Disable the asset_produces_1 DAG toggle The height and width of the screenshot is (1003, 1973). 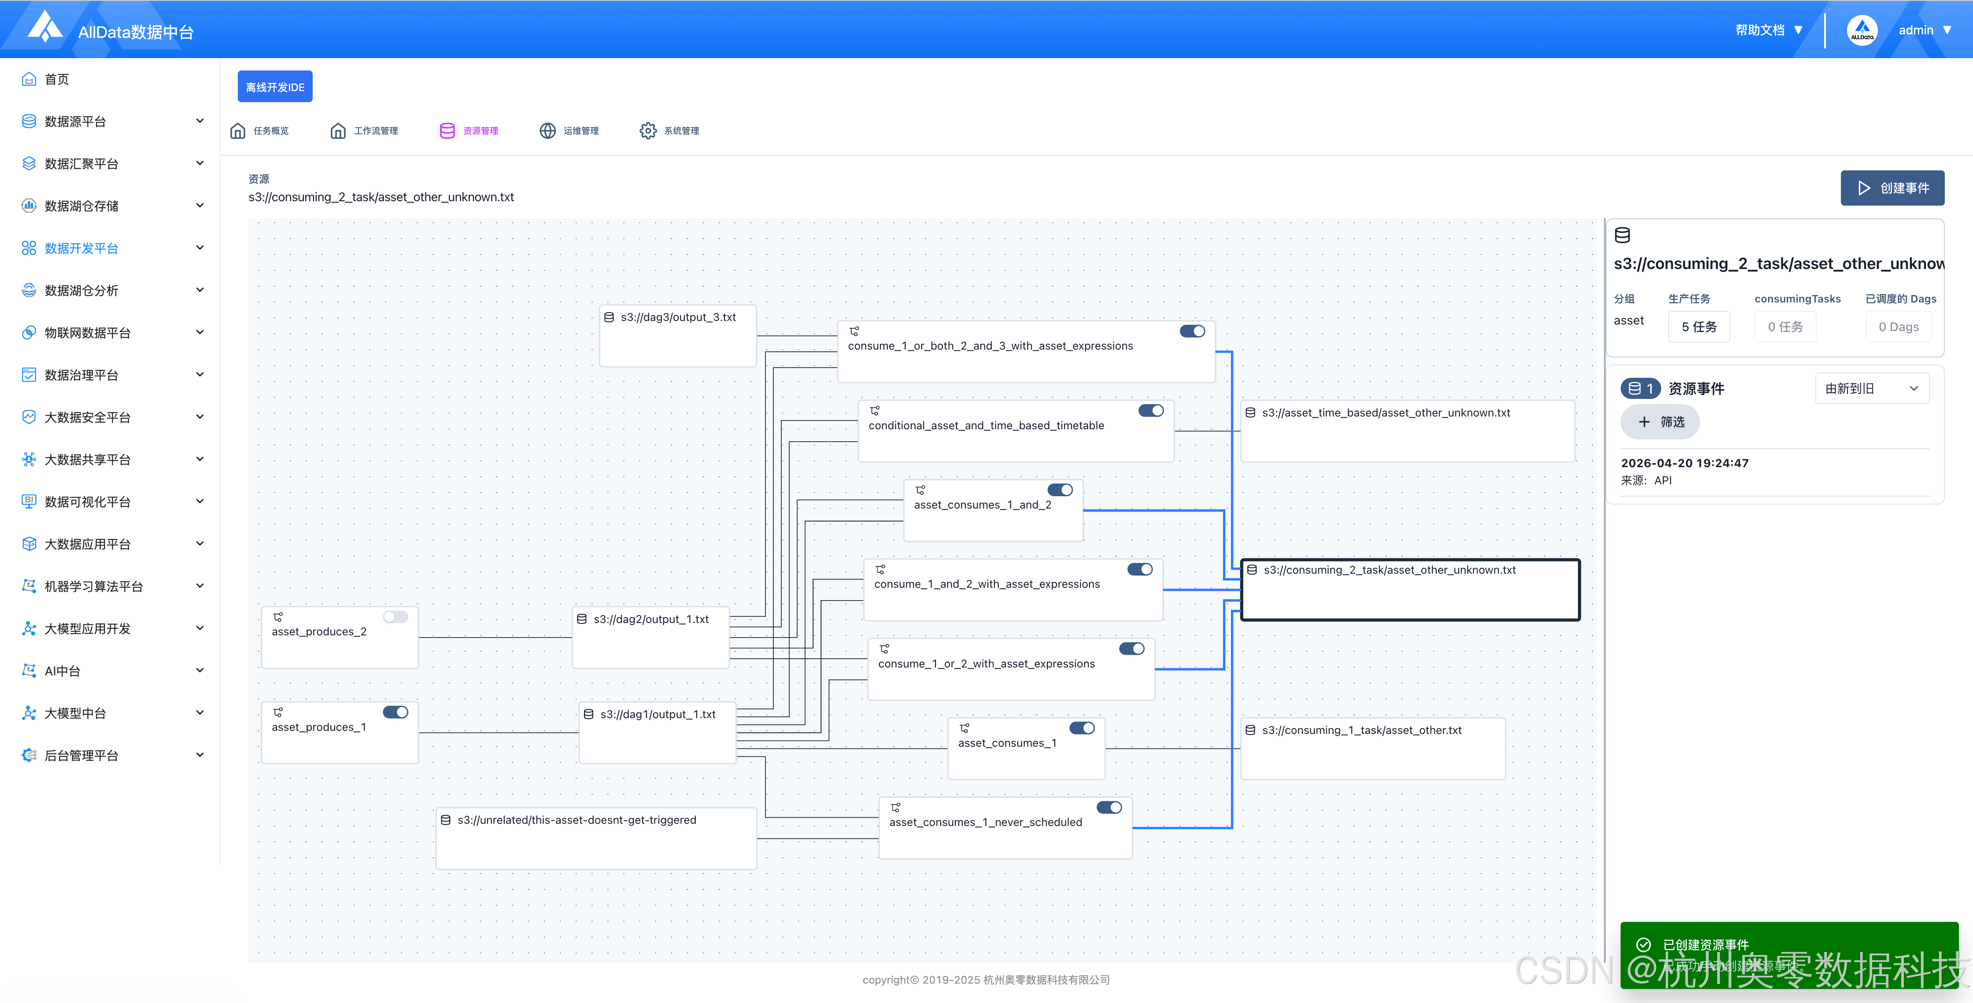tap(395, 712)
